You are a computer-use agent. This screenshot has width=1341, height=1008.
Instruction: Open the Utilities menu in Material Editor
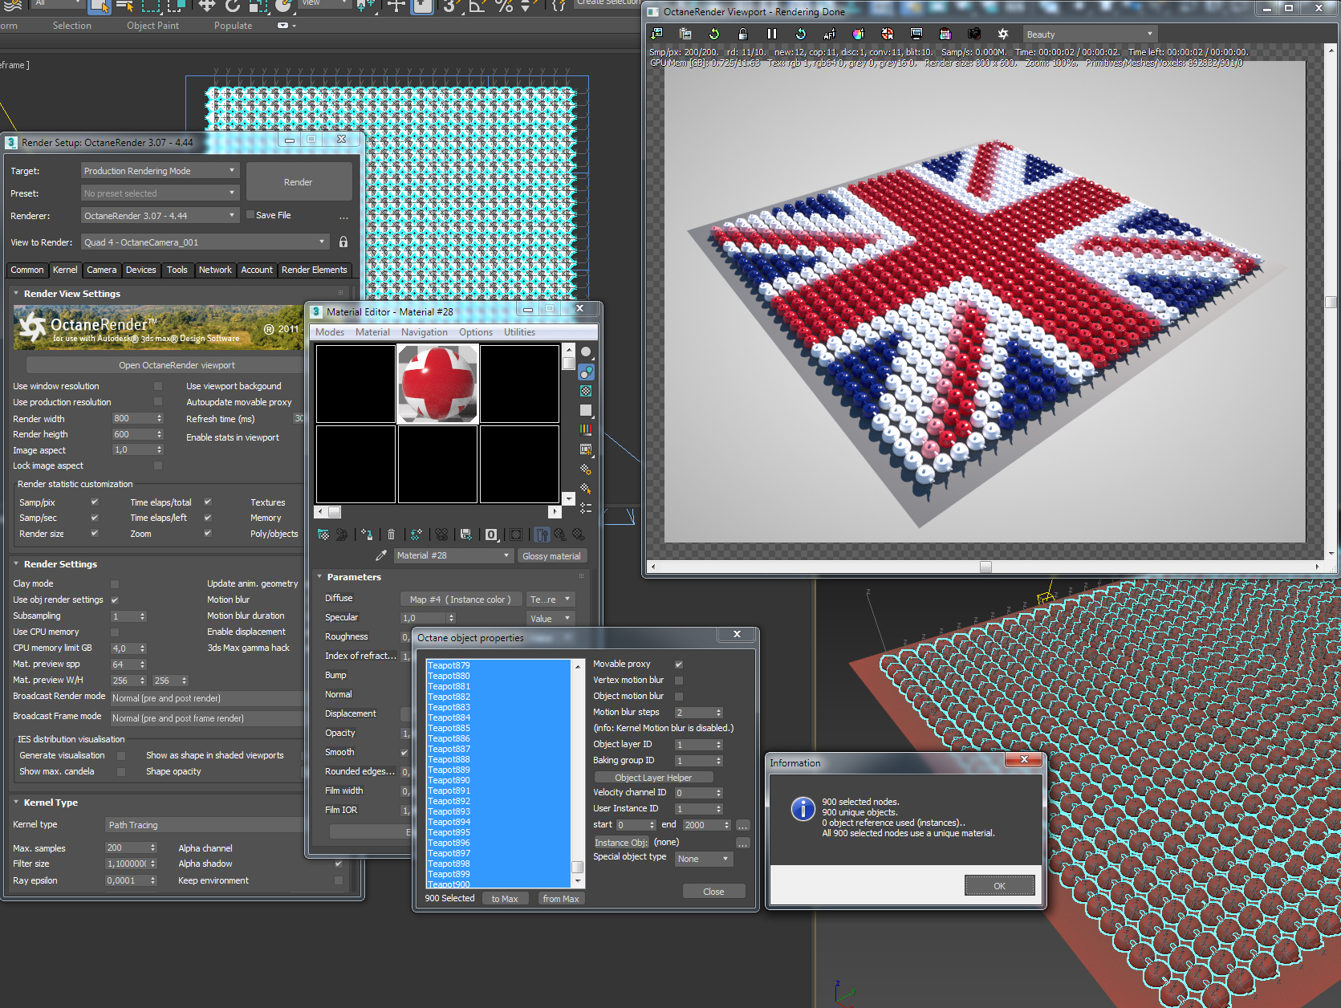click(x=519, y=332)
